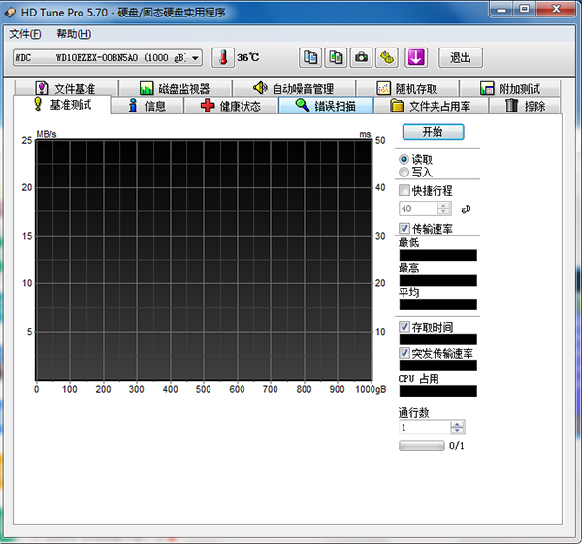Enable the 快捷行程 checkbox
This screenshot has width=582, height=544.
405,191
